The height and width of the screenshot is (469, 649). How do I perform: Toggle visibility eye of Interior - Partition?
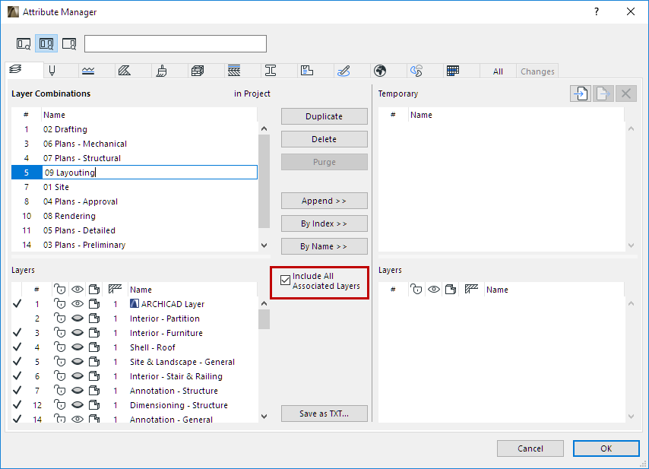tap(78, 318)
